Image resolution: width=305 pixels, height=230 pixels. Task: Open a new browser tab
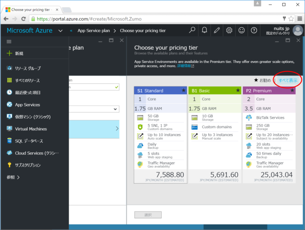pyautogui.click(x=67, y=10)
